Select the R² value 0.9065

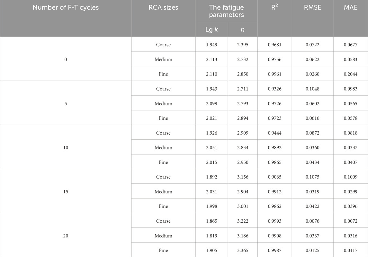[x=274, y=177]
